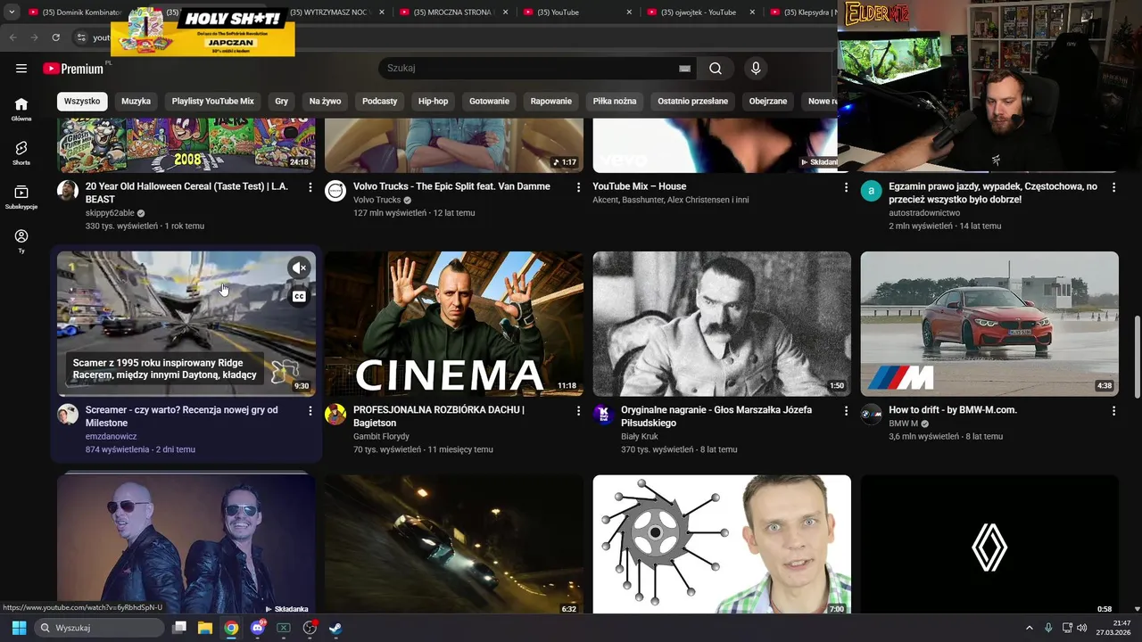Open Volvo Trucks channel avatar
The width and height of the screenshot is (1142, 642).
coord(335,190)
